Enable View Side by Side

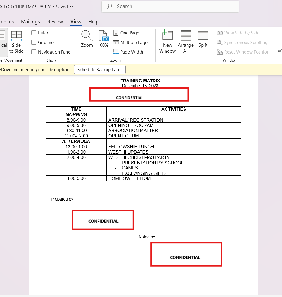coord(238,33)
